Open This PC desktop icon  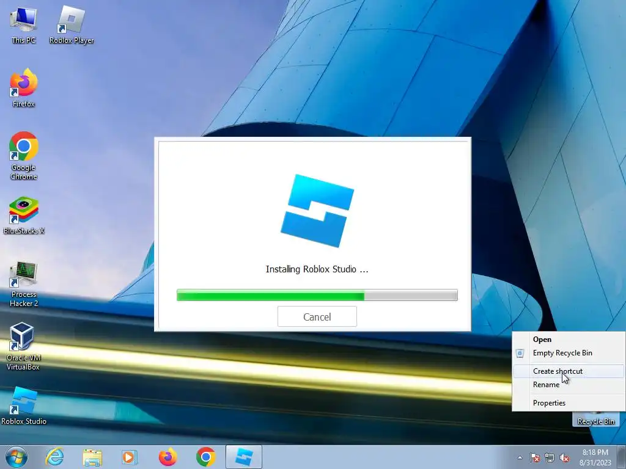pos(23,24)
